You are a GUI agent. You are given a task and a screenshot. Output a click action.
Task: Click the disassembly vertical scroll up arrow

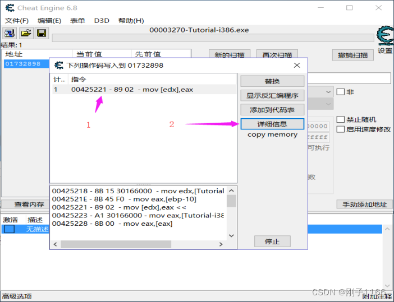(231, 191)
